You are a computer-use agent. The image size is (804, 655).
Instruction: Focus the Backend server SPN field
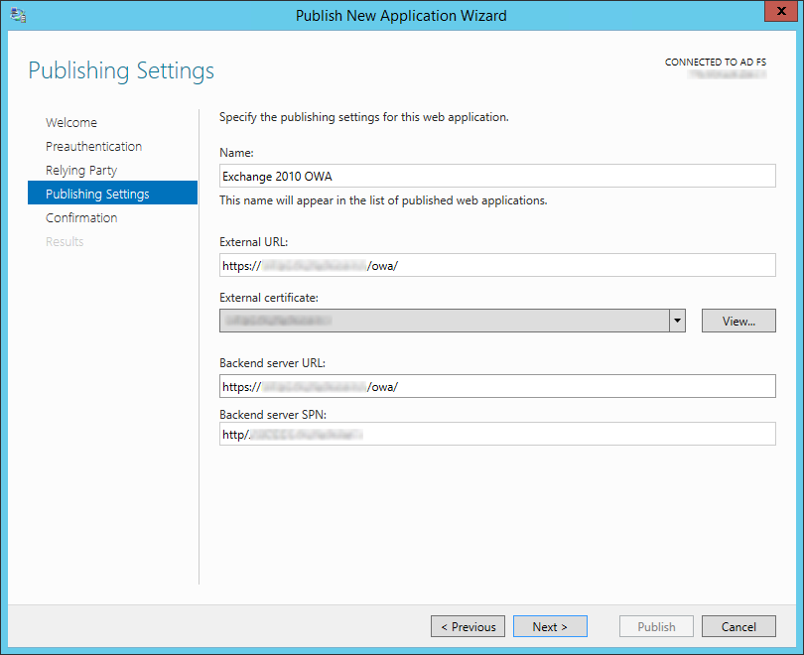click(496, 434)
